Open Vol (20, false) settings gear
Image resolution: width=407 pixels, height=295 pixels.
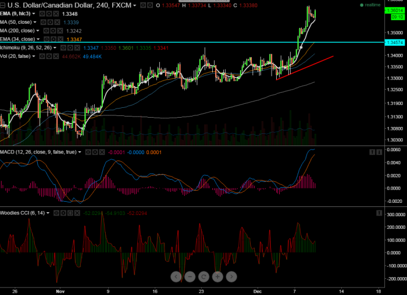click(49, 56)
